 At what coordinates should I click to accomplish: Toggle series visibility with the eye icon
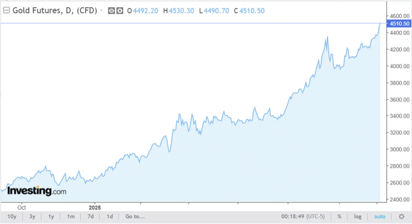coord(111,11)
